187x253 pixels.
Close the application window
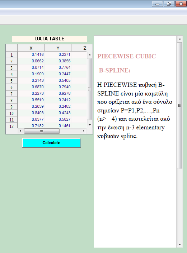tap(181, 4)
